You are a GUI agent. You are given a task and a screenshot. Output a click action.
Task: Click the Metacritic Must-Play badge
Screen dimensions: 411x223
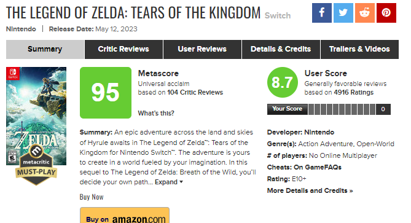[36, 165]
